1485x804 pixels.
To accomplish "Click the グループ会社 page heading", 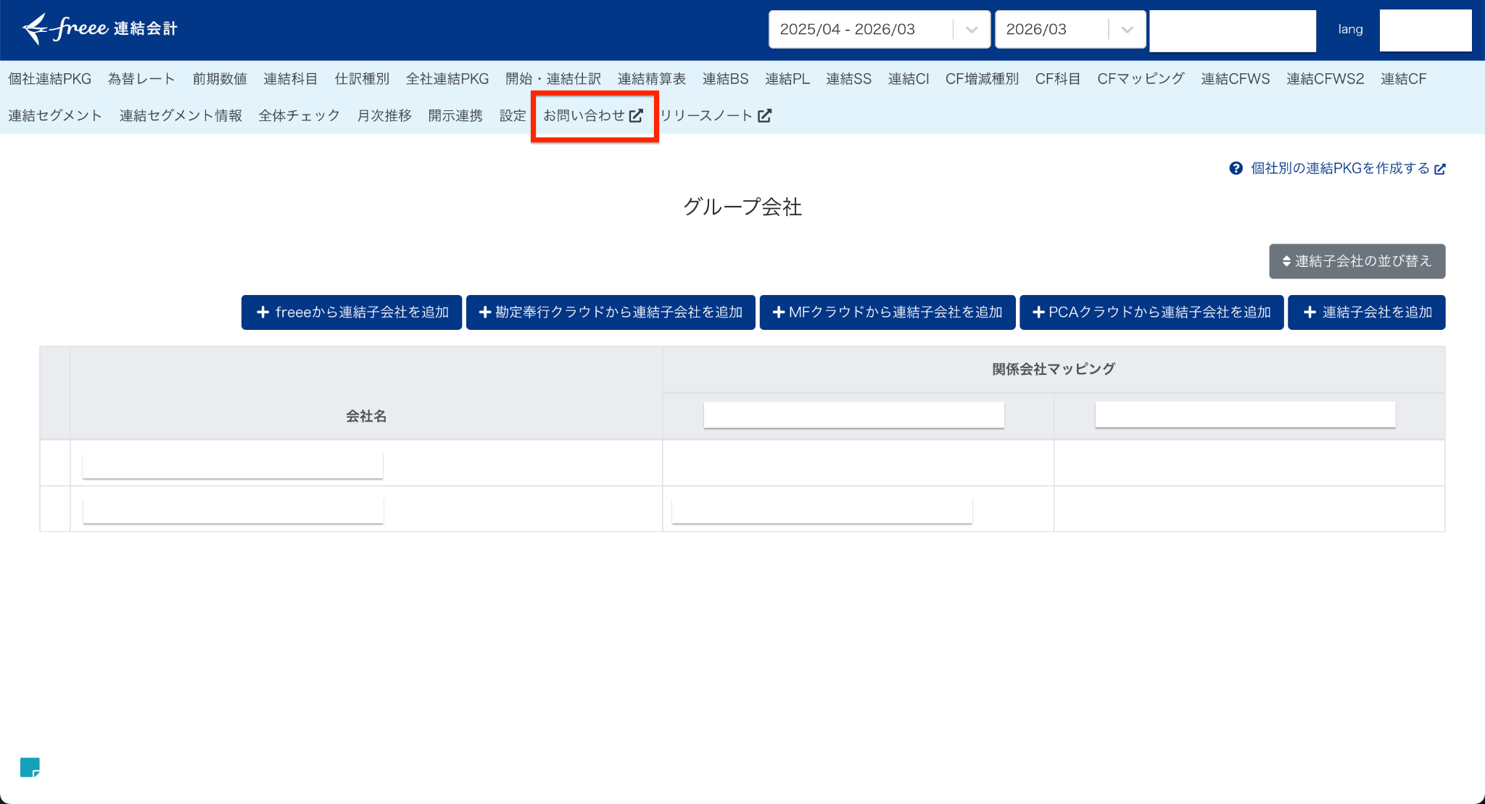I will 742,207.
